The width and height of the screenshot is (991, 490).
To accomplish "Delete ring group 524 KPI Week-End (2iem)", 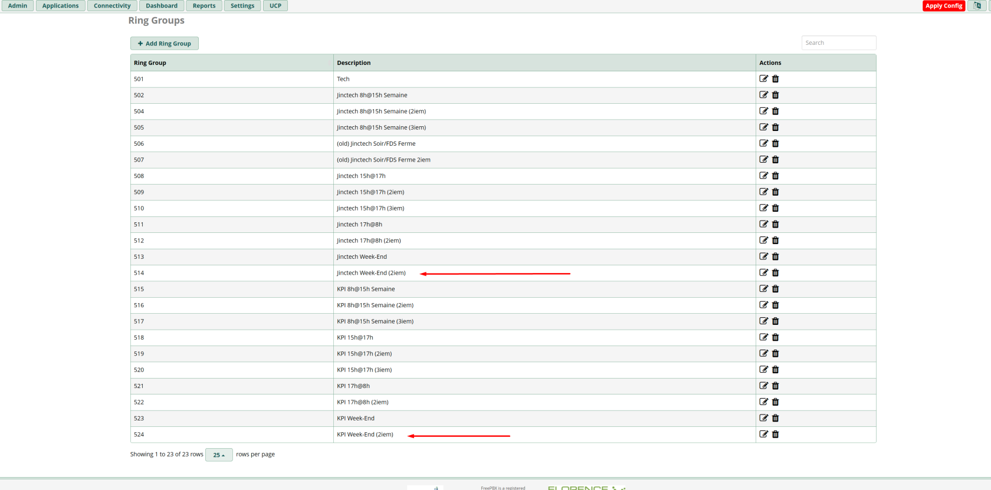I will [776, 435].
